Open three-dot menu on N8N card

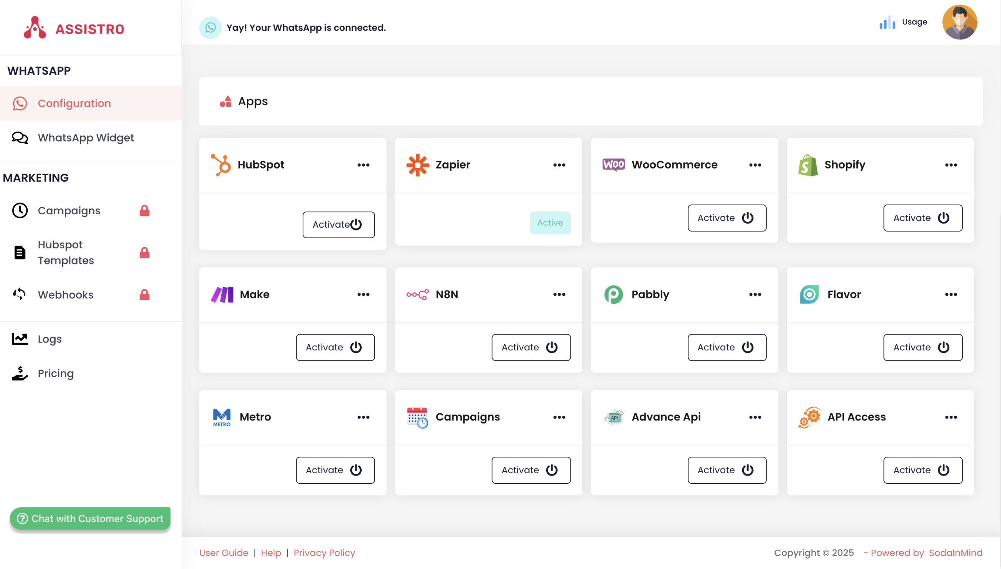559,294
